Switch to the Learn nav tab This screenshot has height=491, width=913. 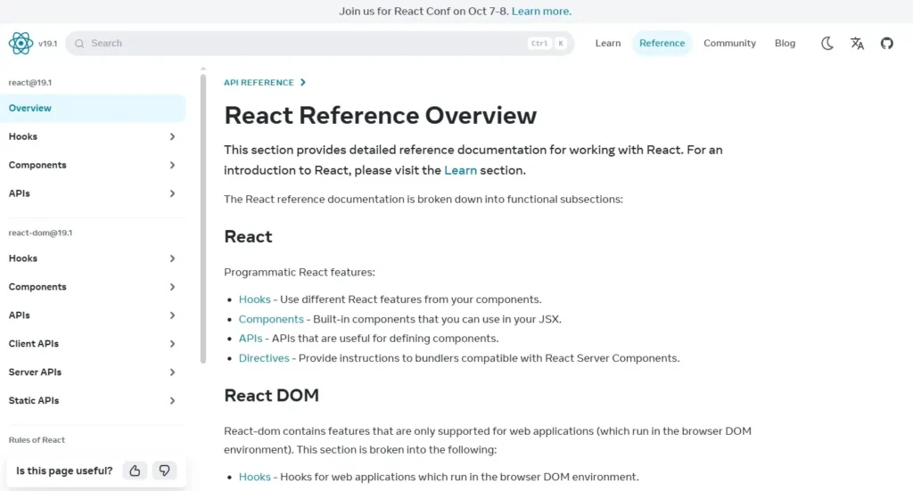point(608,43)
